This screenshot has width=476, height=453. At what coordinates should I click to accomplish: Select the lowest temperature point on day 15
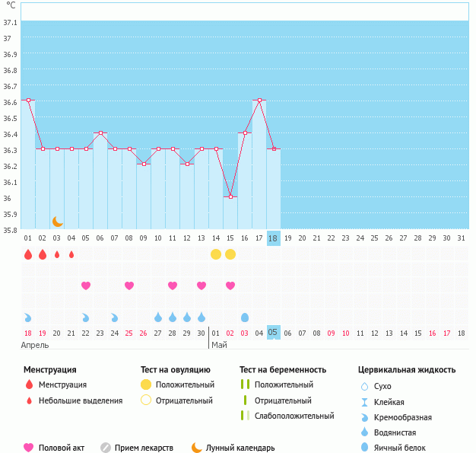pyautogui.click(x=230, y=196)
